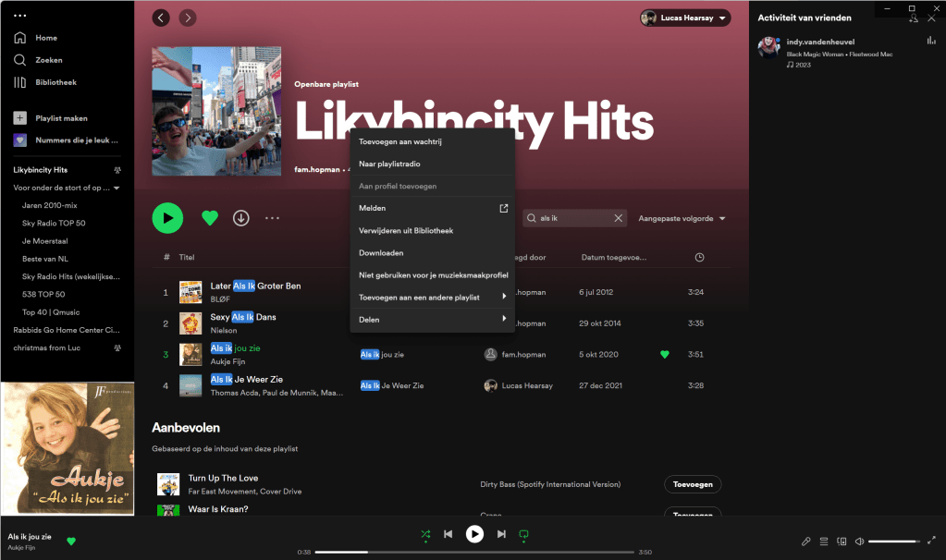Click 'Playlist maken' in sidebar

point(61,118)
